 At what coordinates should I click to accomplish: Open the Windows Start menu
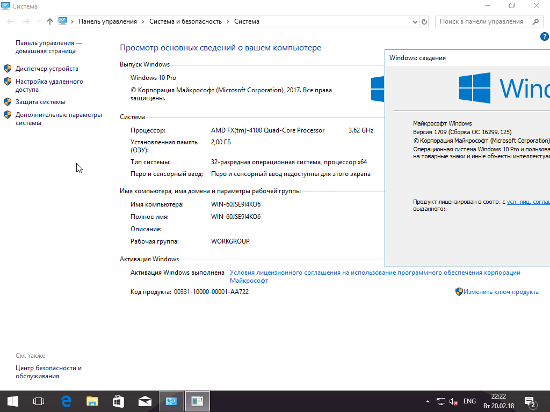[x=13, y=401]
